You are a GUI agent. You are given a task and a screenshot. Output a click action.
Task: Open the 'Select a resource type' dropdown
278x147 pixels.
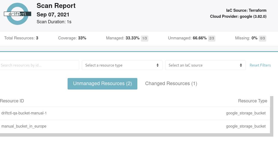[x=122, y=65]
